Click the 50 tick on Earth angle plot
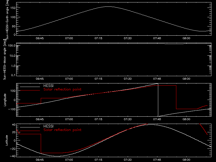Image resolution: width=216 pixels, height=162 pixels. pyautogui.click(x=14, y=26)
